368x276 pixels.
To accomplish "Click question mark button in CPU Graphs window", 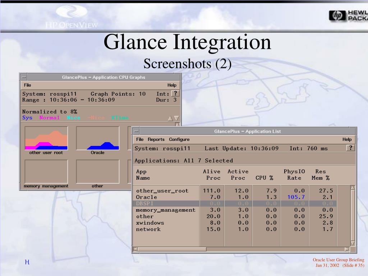I will [175, 93].
